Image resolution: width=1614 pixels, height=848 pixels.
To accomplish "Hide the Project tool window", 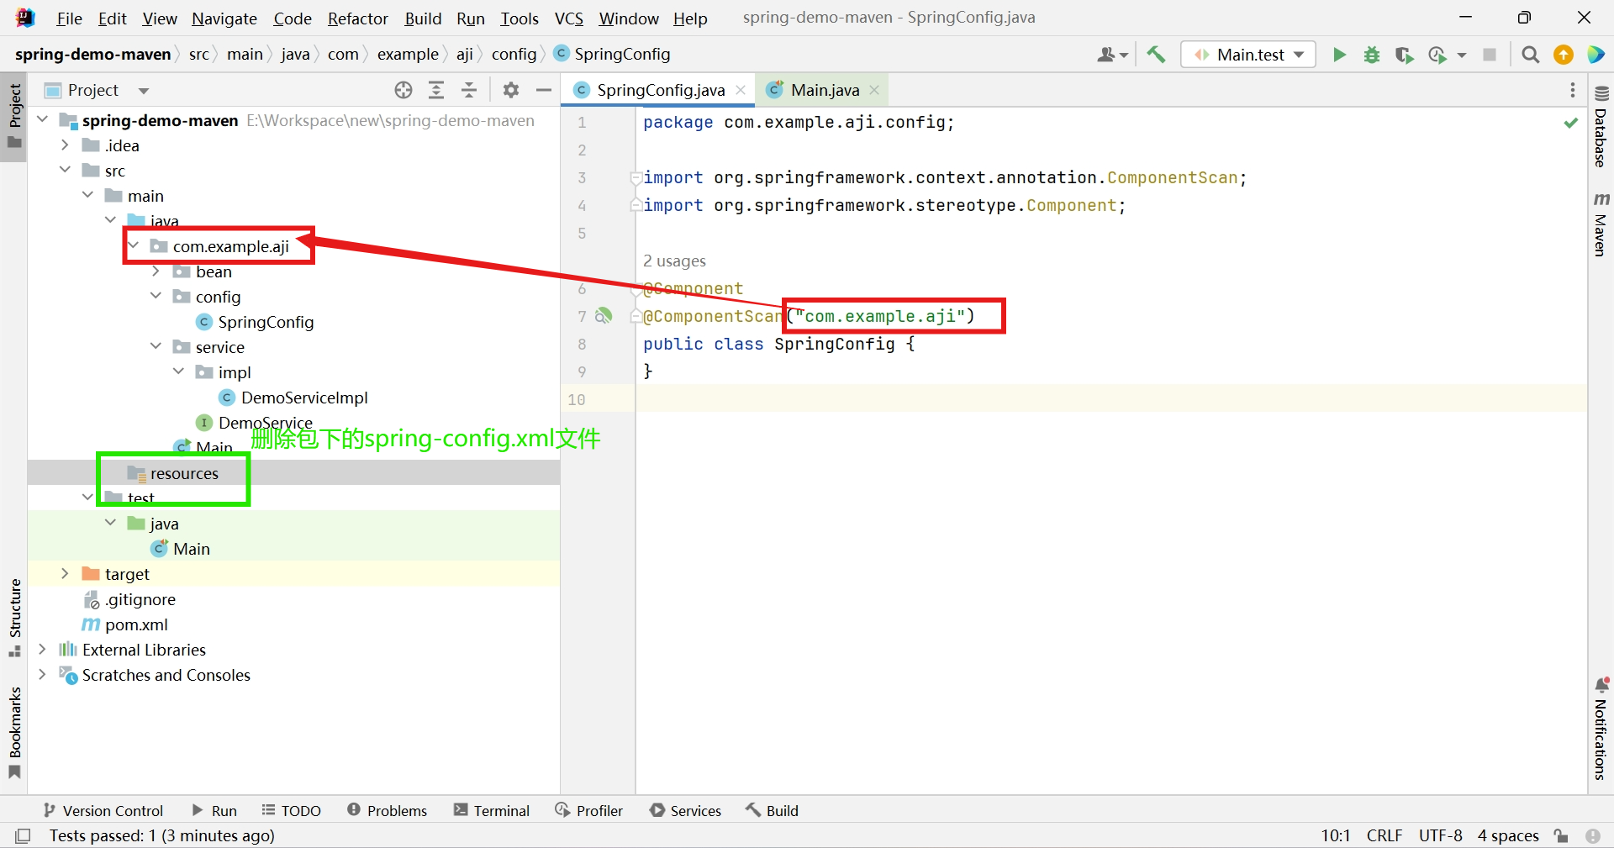I will 544,90.
